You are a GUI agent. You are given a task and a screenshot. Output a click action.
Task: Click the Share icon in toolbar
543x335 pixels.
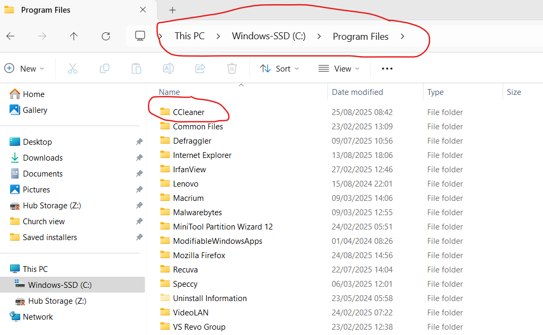(200, 68)
